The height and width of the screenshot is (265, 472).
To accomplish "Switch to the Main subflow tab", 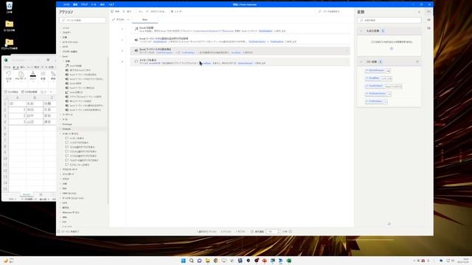I will [145, 20].
